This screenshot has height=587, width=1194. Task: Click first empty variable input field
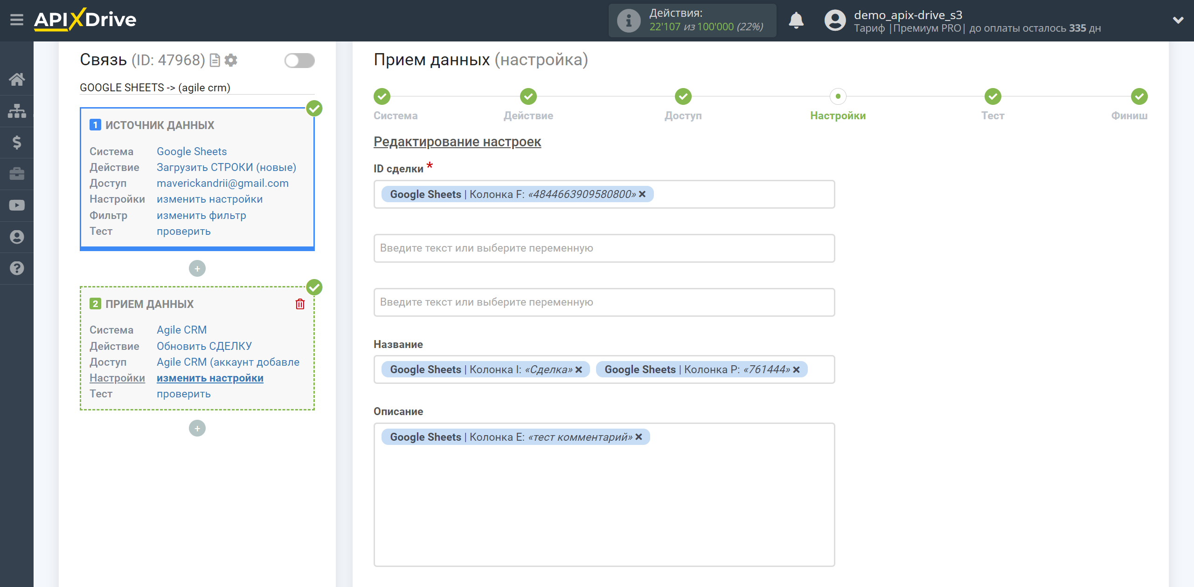pos(604,248)
